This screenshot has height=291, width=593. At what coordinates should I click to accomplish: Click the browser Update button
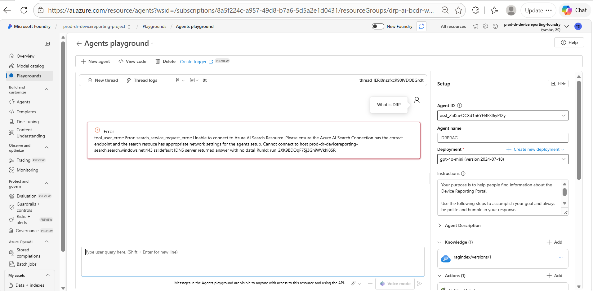[538, 10]
